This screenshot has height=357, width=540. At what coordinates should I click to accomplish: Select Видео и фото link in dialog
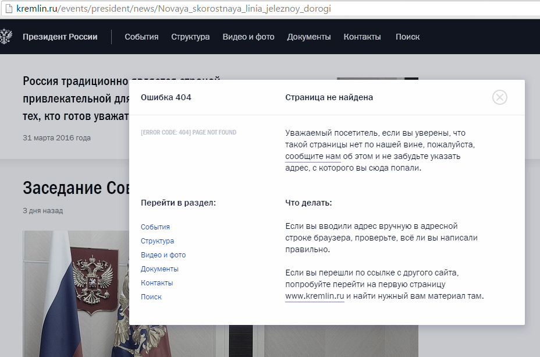click(x=163, y=255)
